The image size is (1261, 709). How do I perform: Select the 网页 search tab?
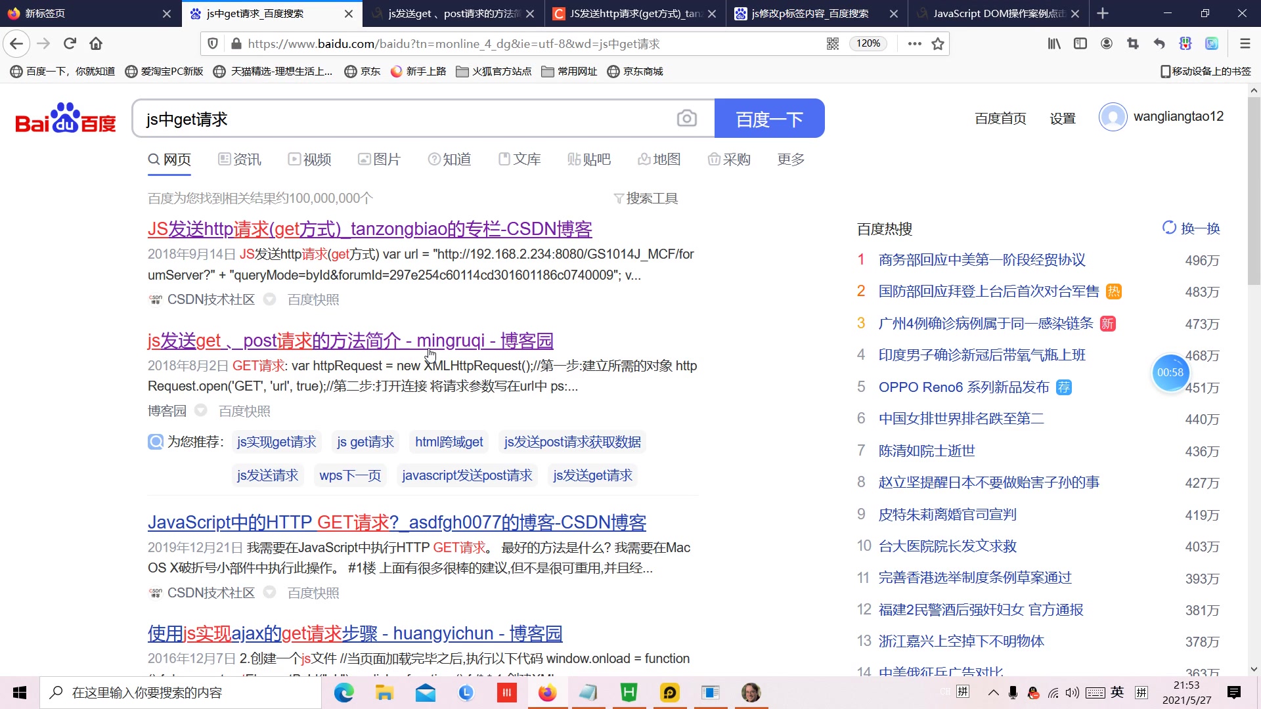click(169, 160)
